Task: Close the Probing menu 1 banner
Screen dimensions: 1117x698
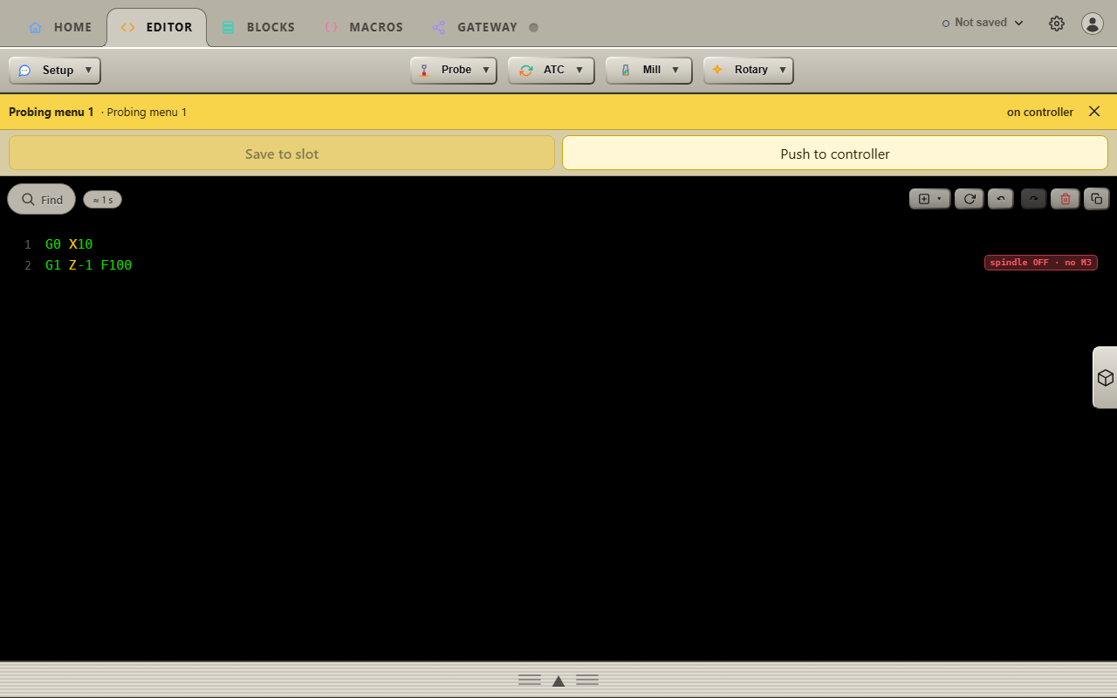Action: tap(1094, 112)
